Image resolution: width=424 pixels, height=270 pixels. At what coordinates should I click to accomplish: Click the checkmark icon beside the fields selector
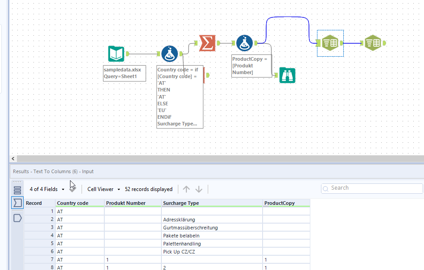(73, 189)
